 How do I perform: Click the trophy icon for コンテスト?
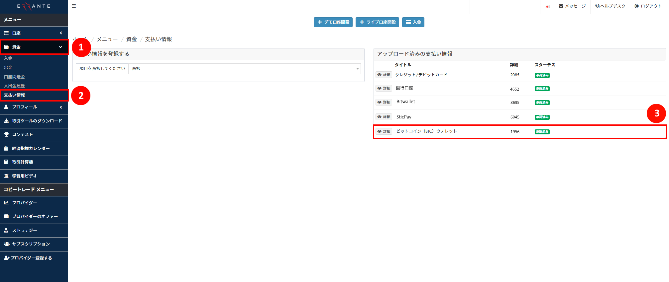tap(6, 134)
